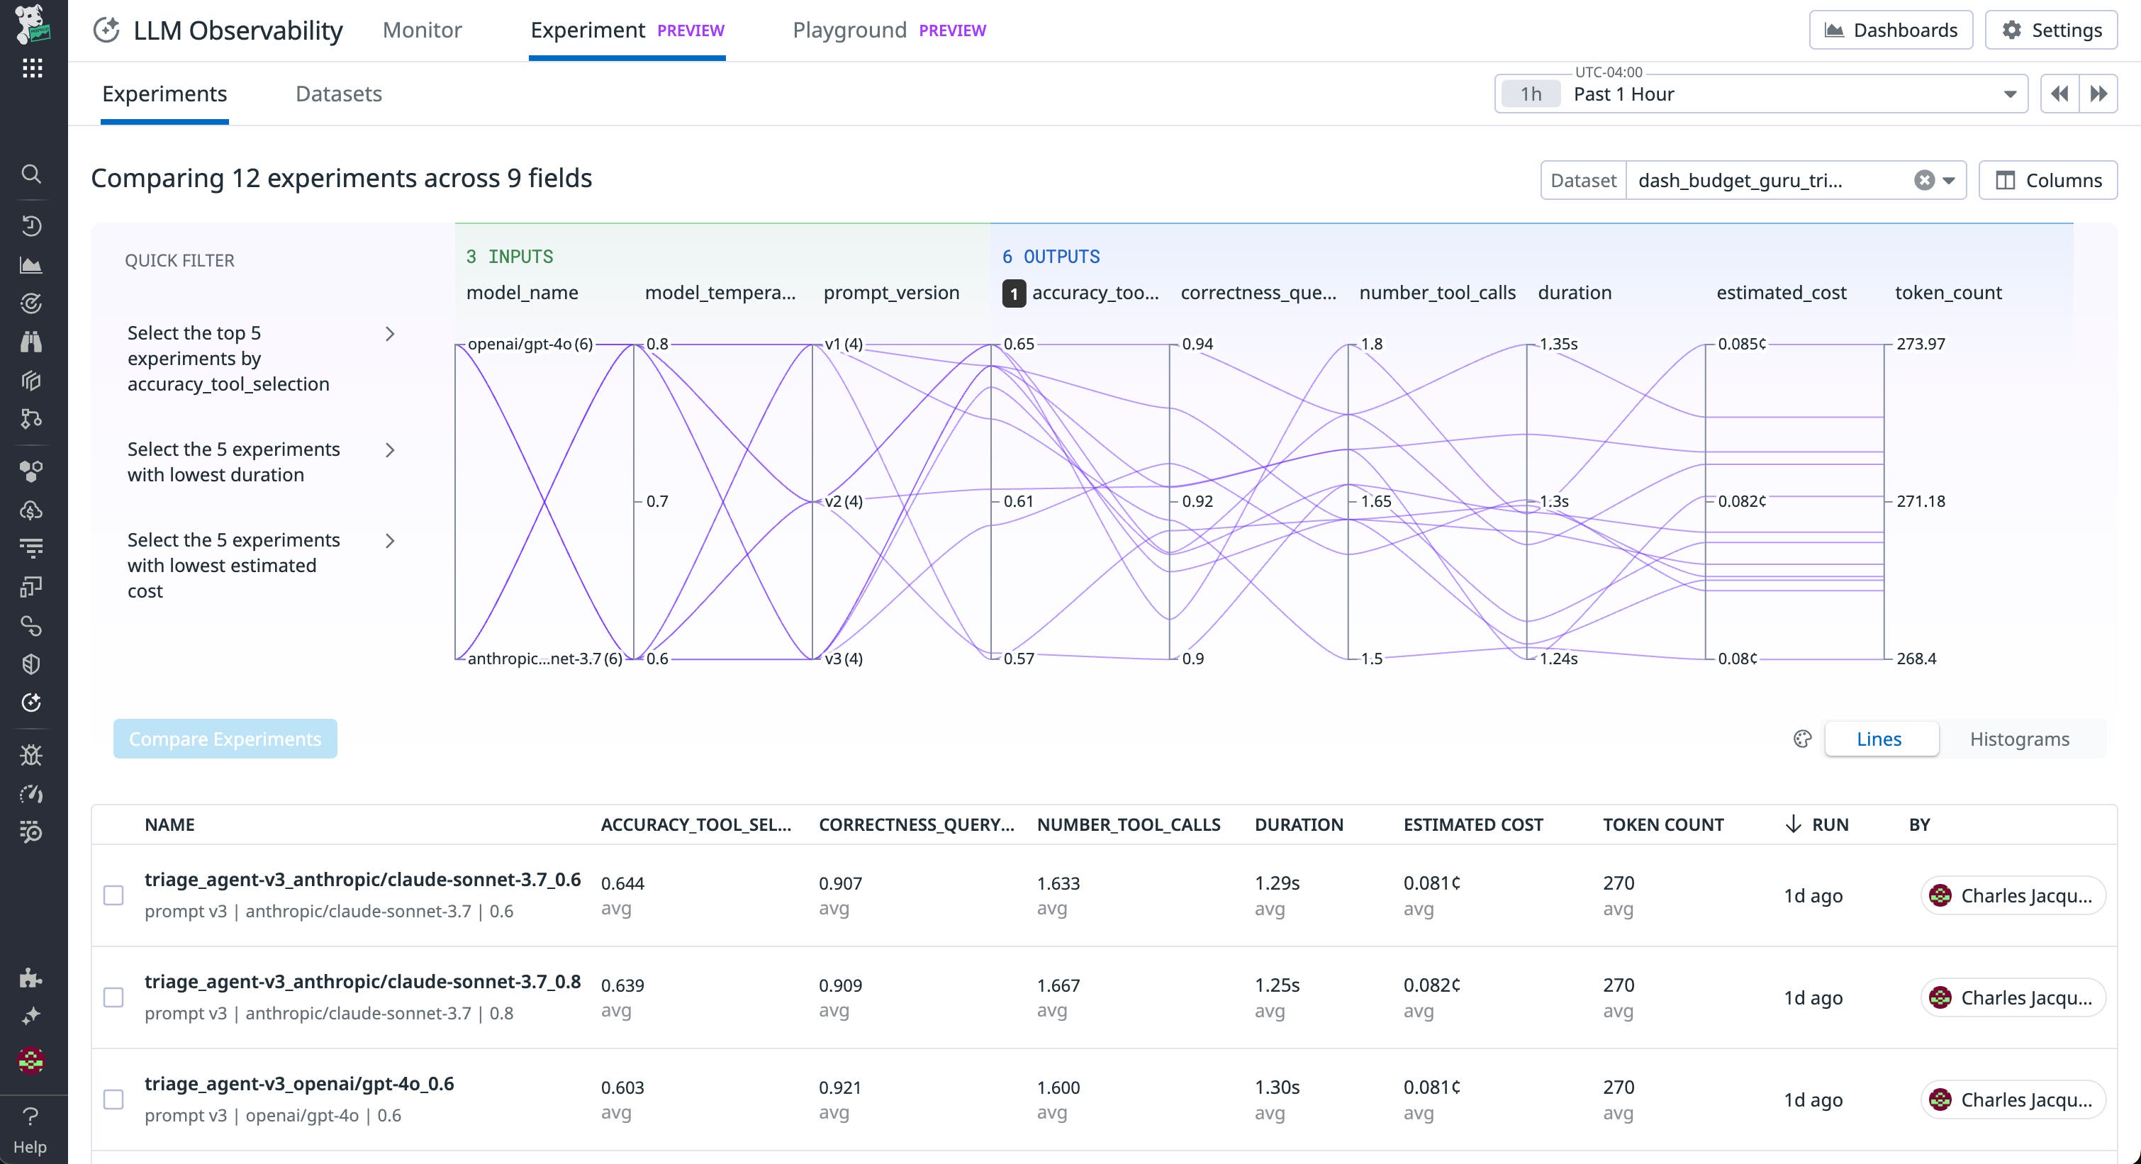The width and height of the screenshot is (2141, 1164).
Task: Open the search icon in the left sidebar
Action: click(32, 174)
